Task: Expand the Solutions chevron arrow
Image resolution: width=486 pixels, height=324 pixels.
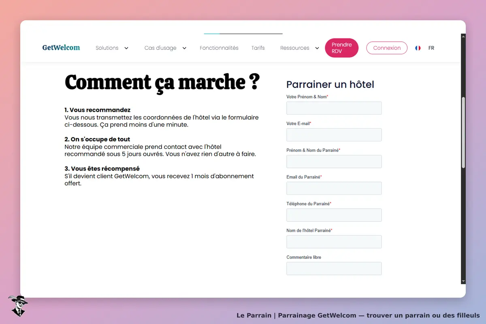Action: click(x=126, y=48)
